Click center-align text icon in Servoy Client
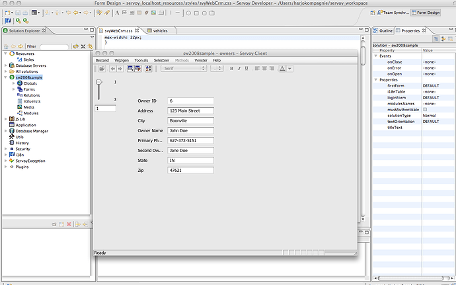This screenshot has height=285, width=456. coord(264,68)
